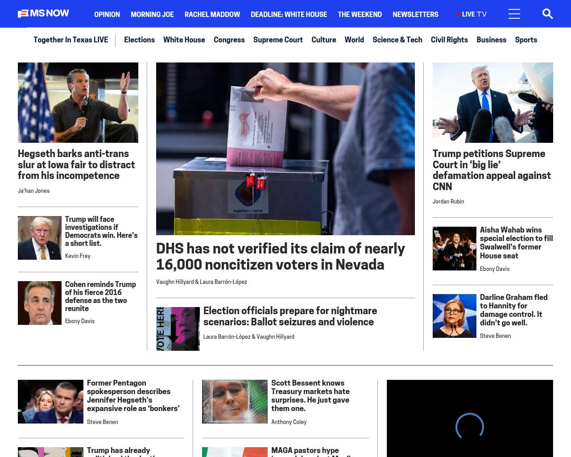Read 'Aisha Wahab wins special election' story
This screenshot has width=571, height=457.
(x=517, y=243)
